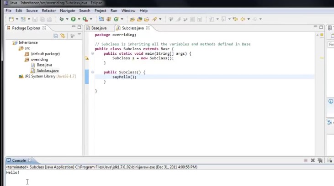Screen dimensions: 334x186
Task: Click the Remove Launch console icon
Action: click(313, 160)
